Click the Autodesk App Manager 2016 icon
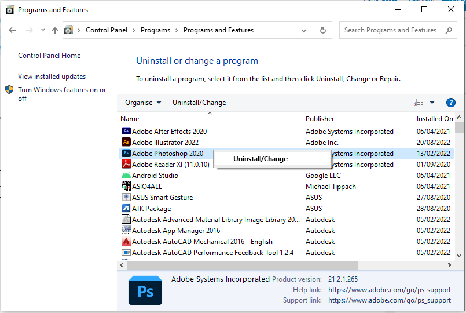The image size is (466, 313). (x=126, y=230)
